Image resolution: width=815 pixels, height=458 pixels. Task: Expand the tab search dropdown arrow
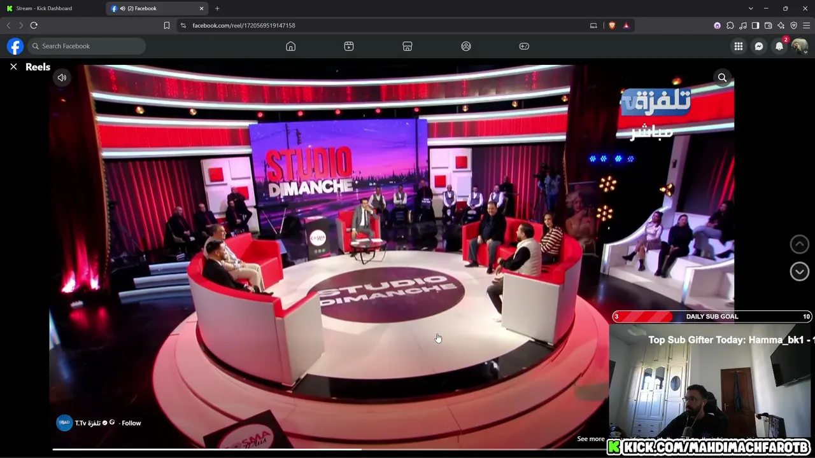pyautogui.click(x=751, y=8)
